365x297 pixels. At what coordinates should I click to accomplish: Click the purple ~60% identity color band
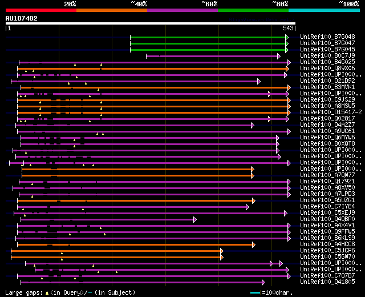click(x=182, y=10)
